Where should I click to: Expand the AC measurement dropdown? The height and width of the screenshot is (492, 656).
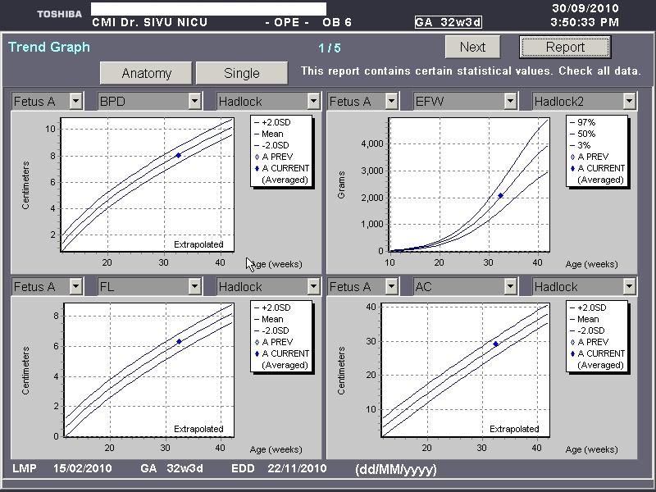511,287
